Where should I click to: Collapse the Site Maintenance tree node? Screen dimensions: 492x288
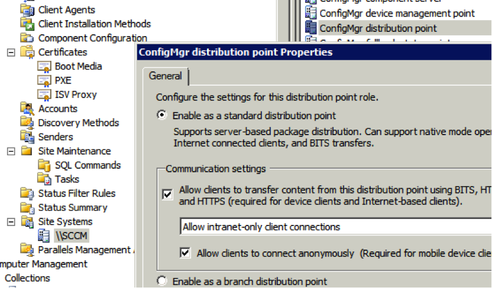[x=11, y=151]
